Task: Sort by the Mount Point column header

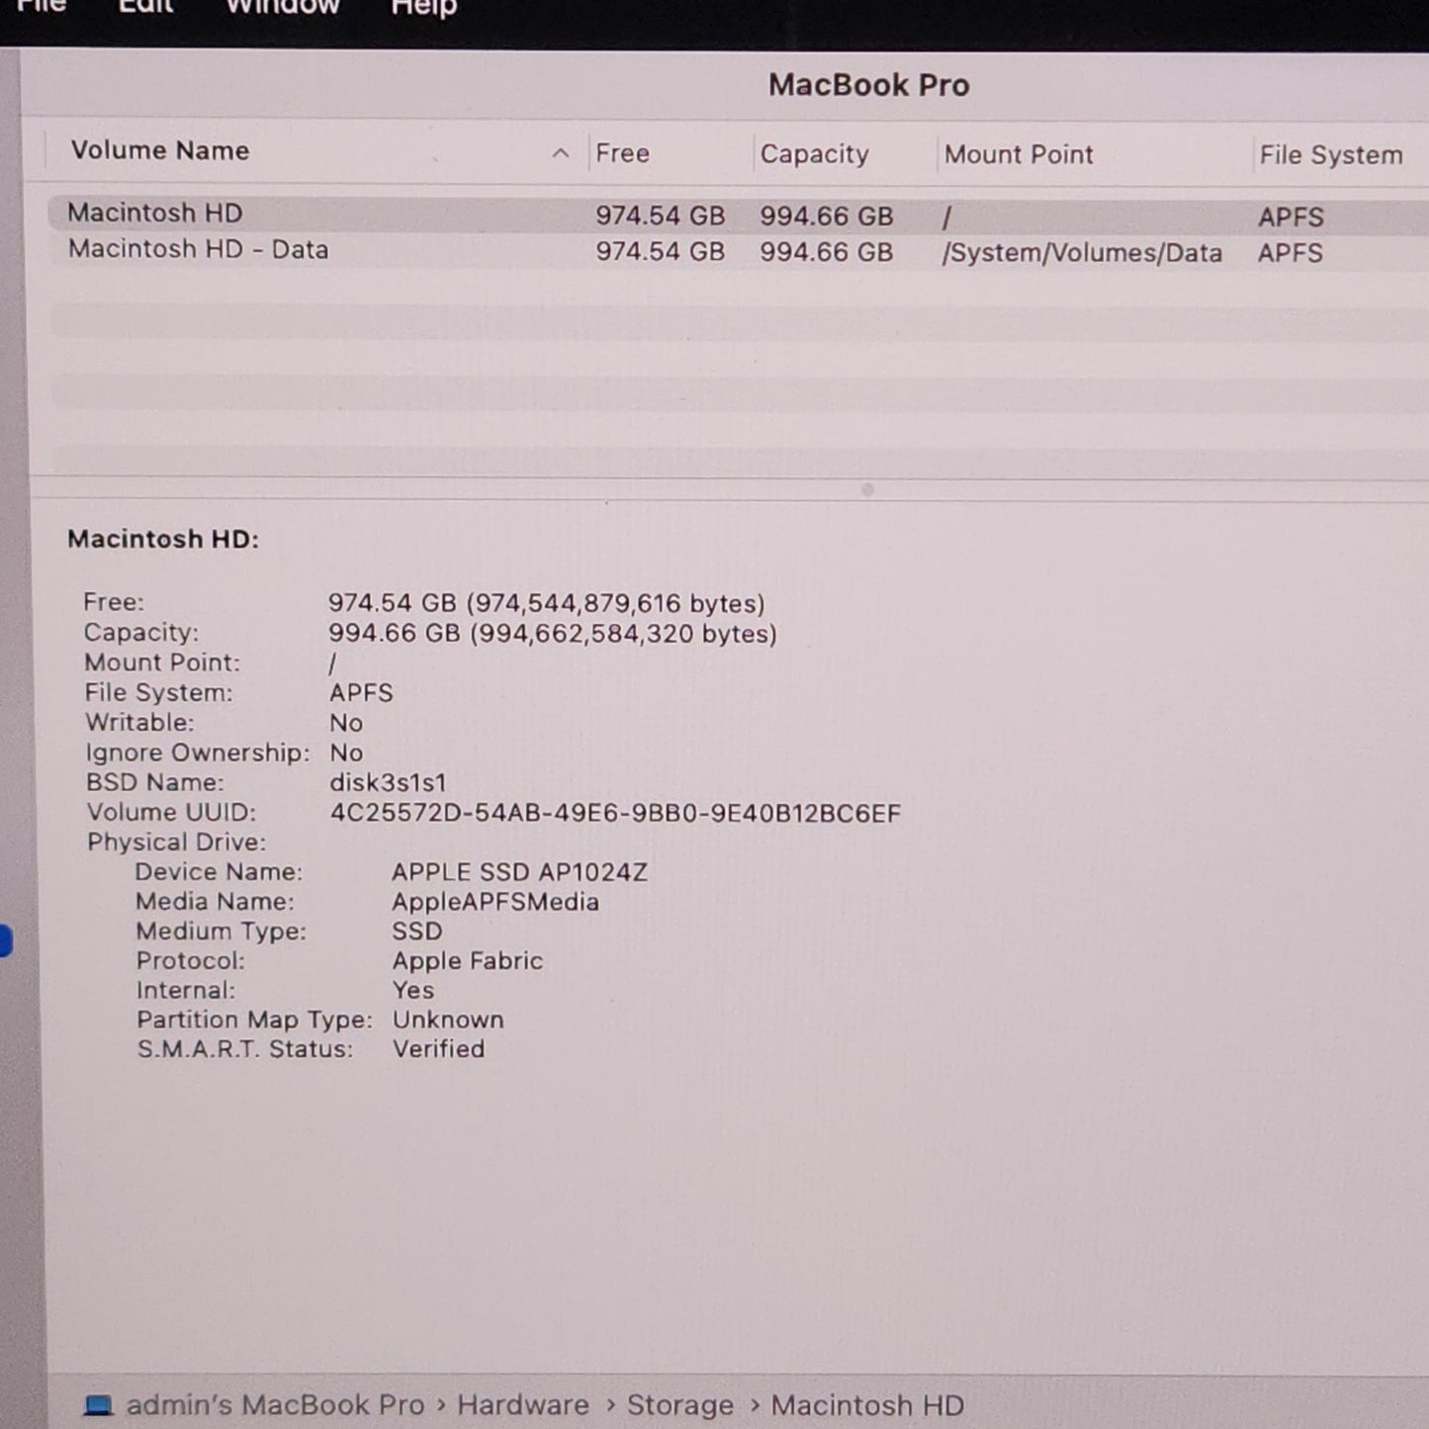Action: pos(1018,153)
